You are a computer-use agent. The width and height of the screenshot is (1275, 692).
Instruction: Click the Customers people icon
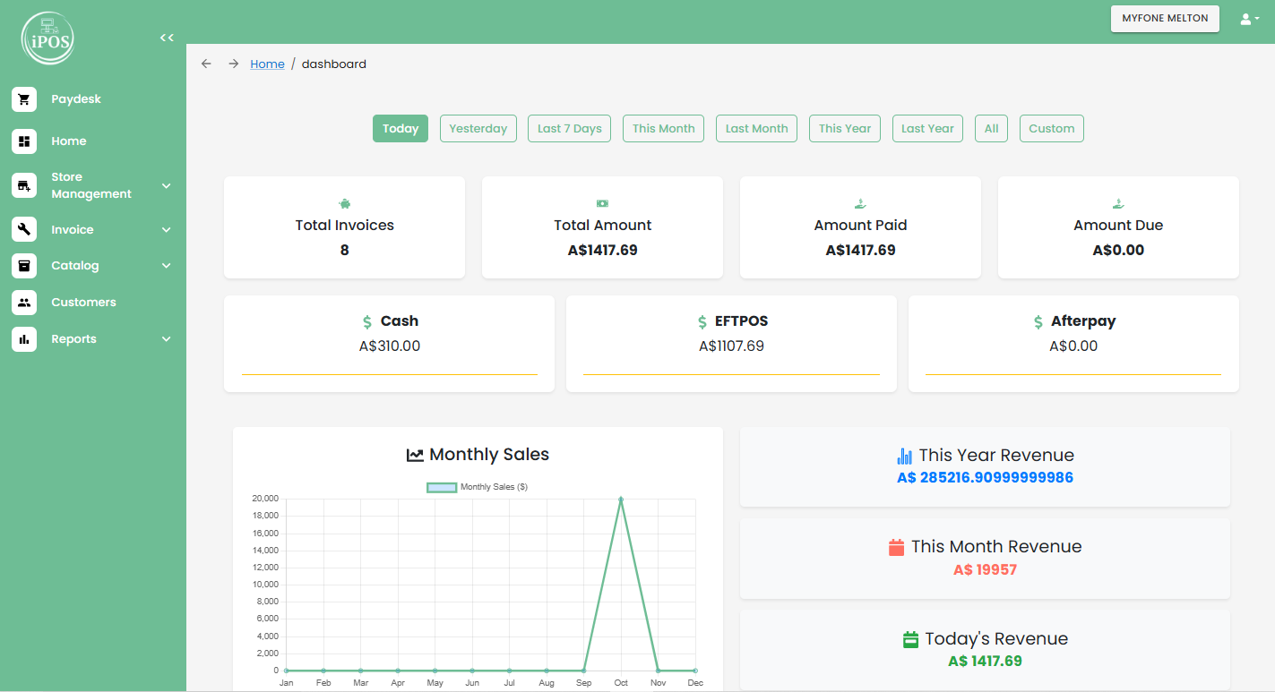coord(24,303)
